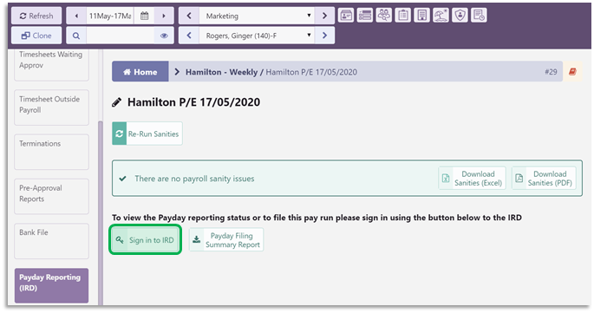The image size is (594, 313).
Task: Click Re-Run Sanities button
Action: [x=147, y=134]
